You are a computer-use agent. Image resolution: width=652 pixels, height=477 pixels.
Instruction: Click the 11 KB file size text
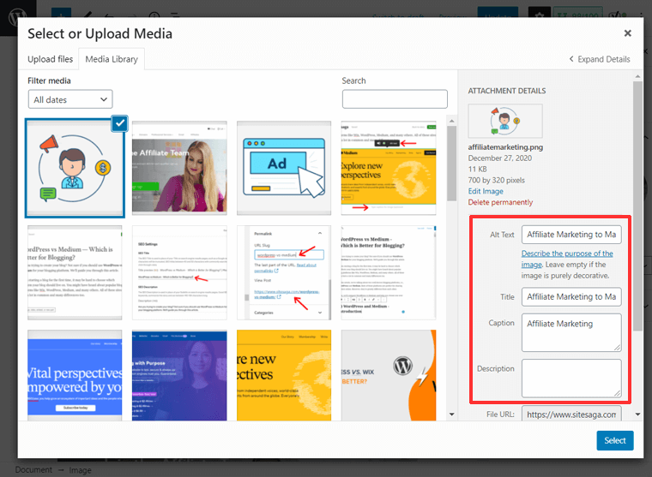click(477, 170)
